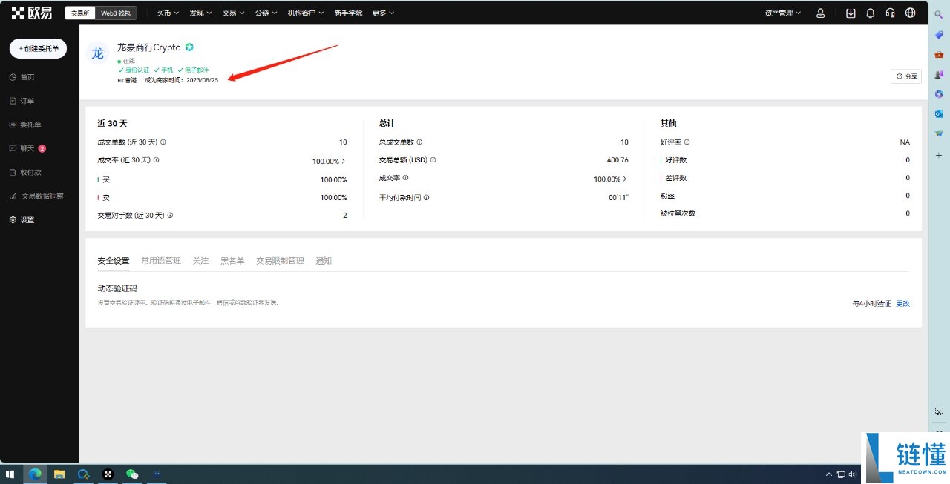The image size is (950, 484).
Task: Expand the 发现 dropdown menu
Action: [200, 13]
